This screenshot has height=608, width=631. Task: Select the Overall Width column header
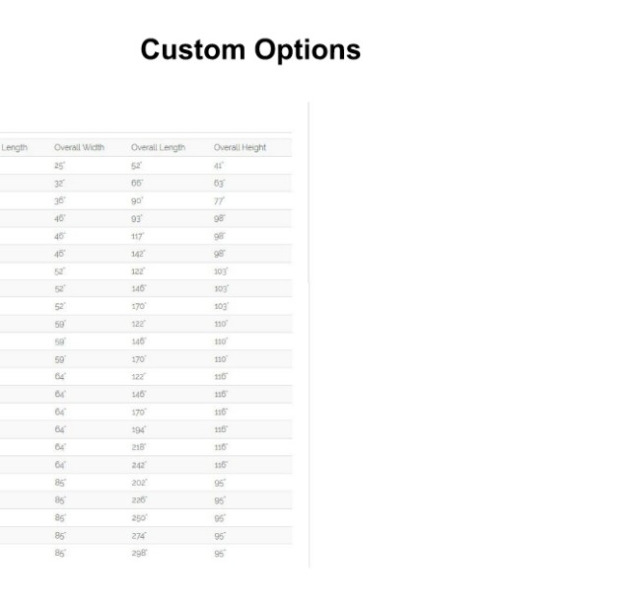79,147
